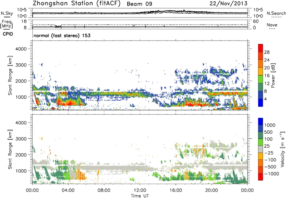This screenshot has width=286, height=198.
Task: Select the '08:00' time tick label
Action: [x=104, y=190]
